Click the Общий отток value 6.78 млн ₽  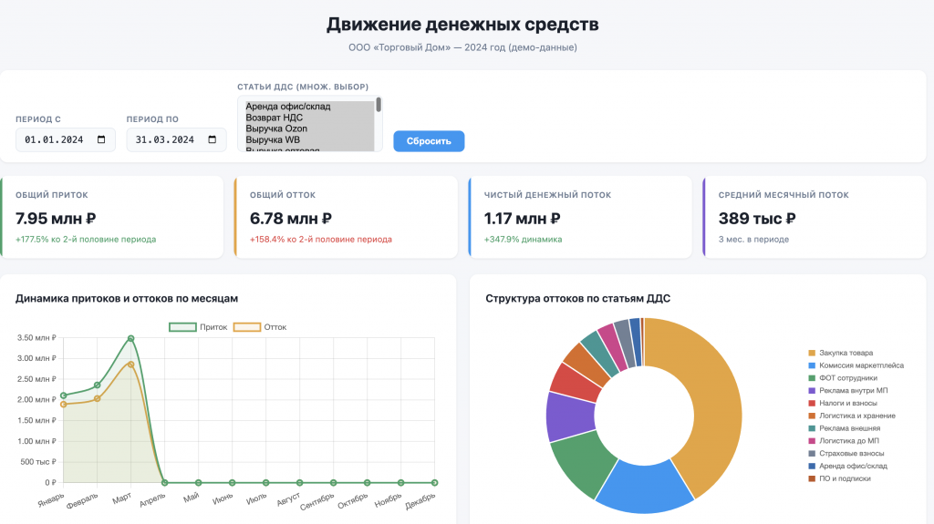coord(291,219)
